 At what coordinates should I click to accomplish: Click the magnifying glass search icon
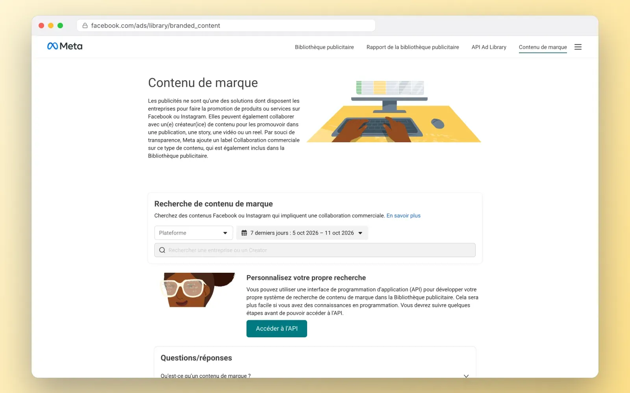162,250
